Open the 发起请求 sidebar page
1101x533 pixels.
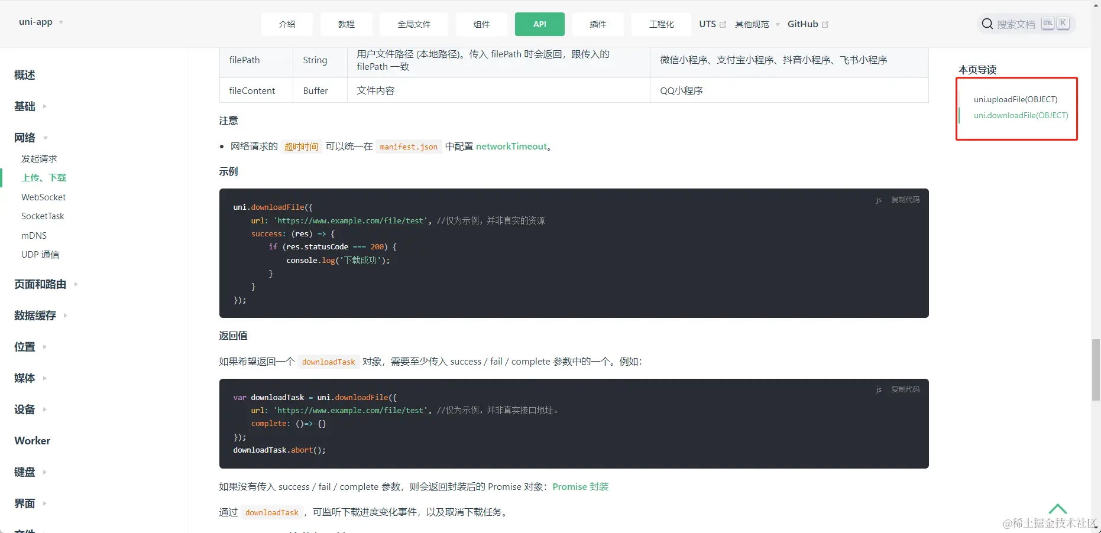pos(39,158)
